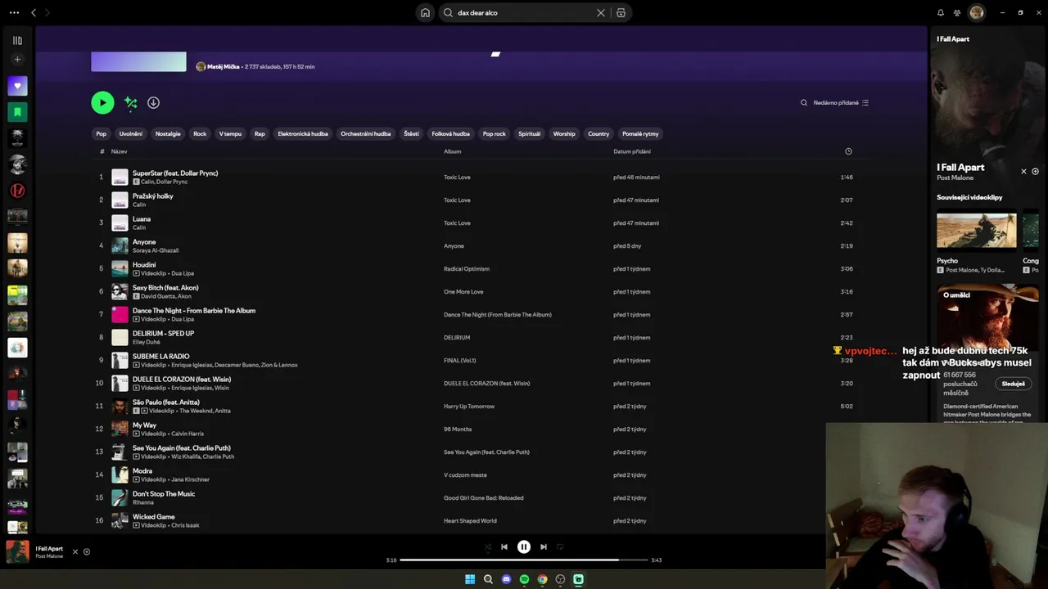Filter by the Pop tag
Viewport: 1048px width, 589px height.
point(102,134)
